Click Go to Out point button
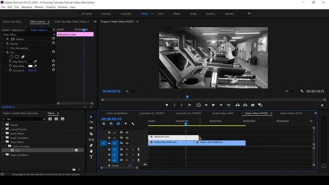Screen dimensions: 329x185 pos(228,105)
